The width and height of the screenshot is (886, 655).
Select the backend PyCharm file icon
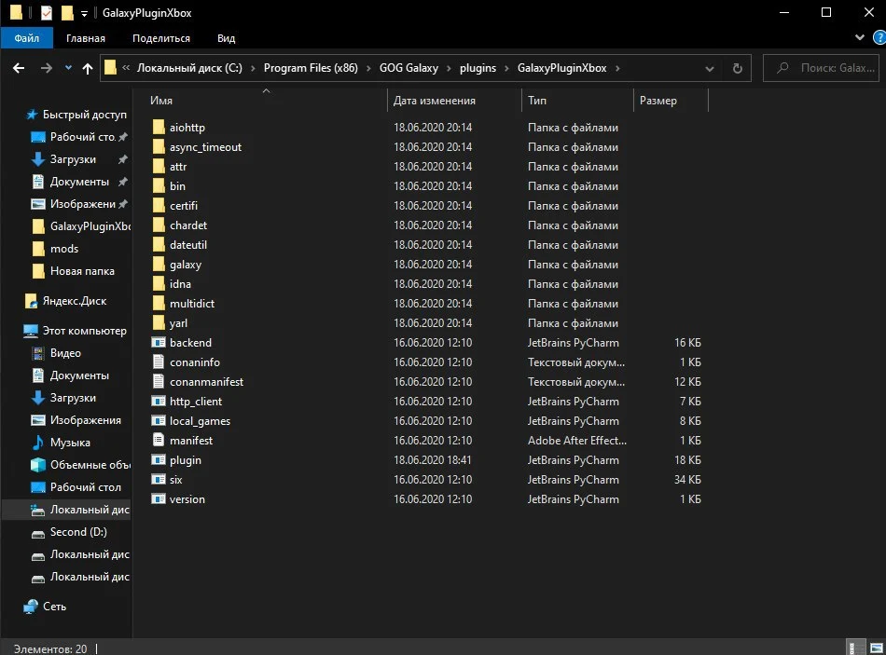[159, 342]
